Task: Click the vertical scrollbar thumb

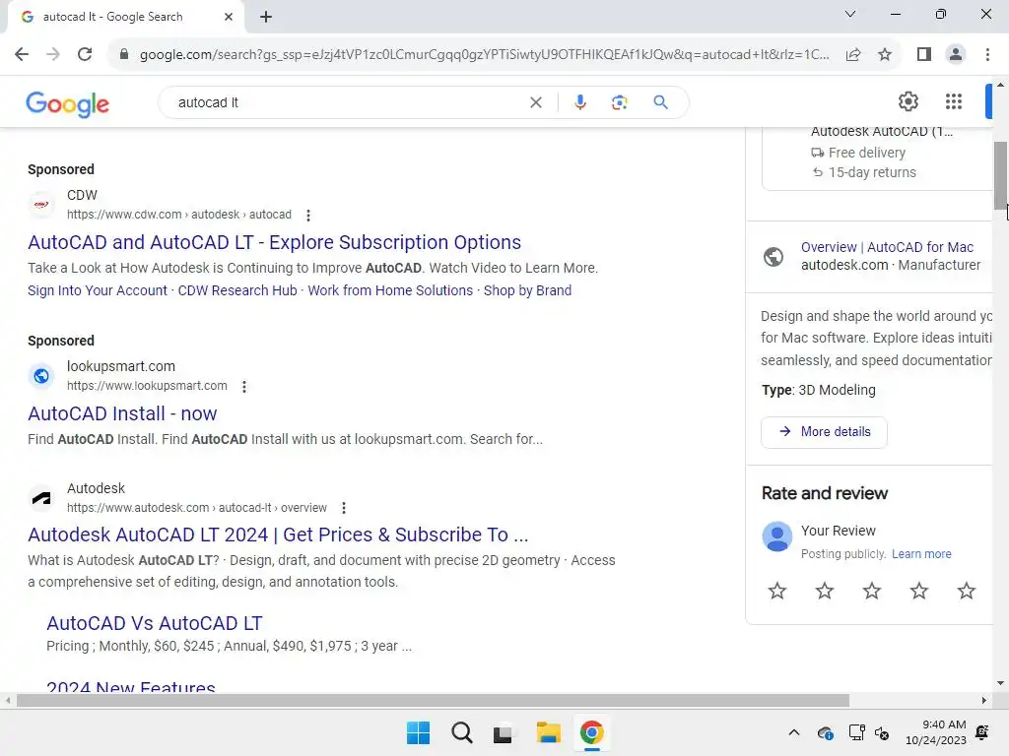Action: pos(1000,175)
